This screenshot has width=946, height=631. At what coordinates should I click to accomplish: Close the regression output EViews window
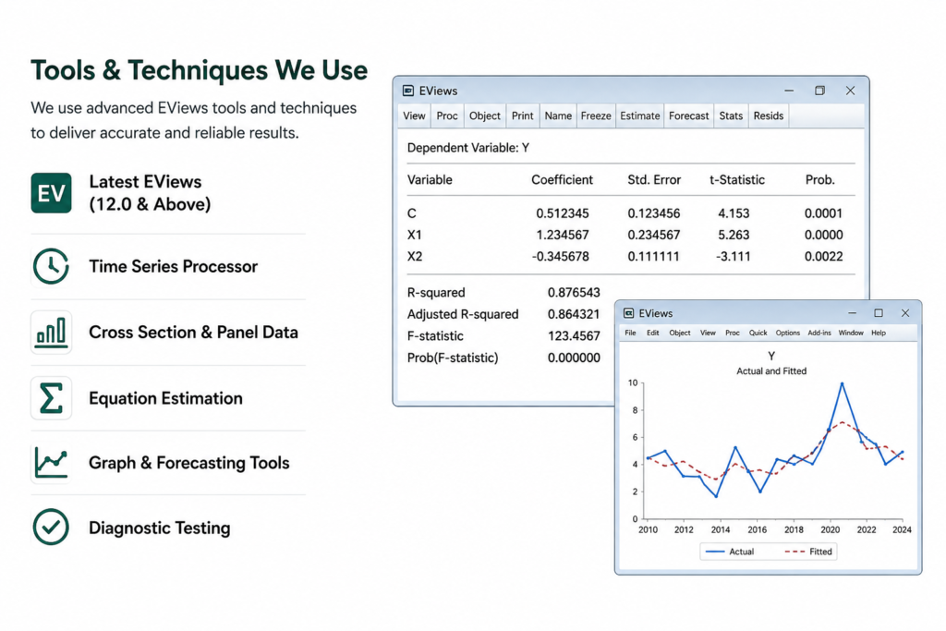click(850, 91)
